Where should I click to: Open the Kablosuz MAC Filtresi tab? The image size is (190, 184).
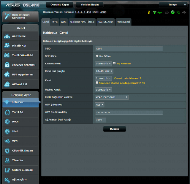82,22
